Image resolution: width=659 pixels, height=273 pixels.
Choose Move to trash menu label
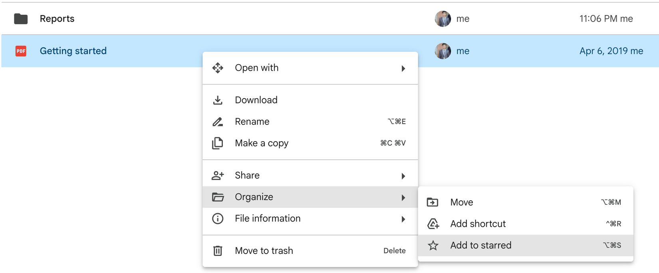(264, 251)
